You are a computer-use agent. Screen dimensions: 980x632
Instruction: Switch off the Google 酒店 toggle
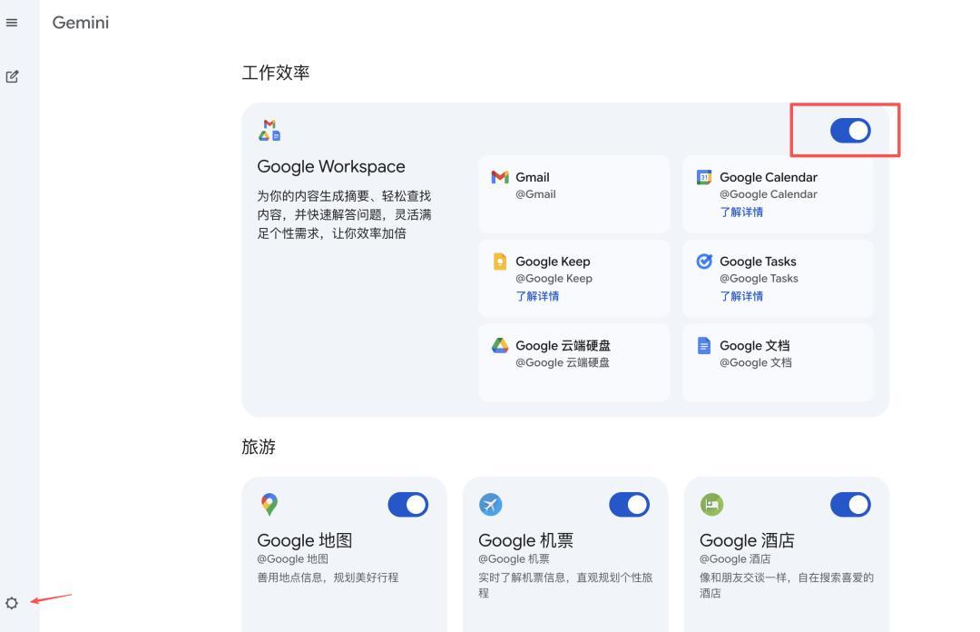850,505
